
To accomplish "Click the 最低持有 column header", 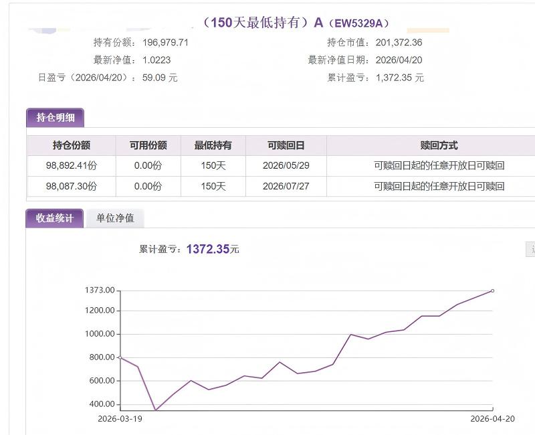I will [x=213, y=145].
